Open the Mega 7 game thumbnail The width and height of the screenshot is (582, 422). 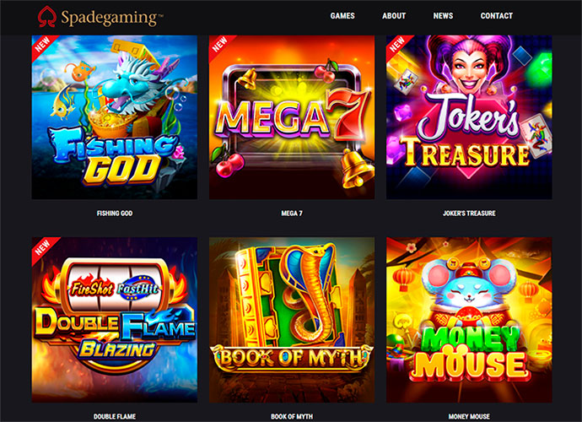(292, 117)
